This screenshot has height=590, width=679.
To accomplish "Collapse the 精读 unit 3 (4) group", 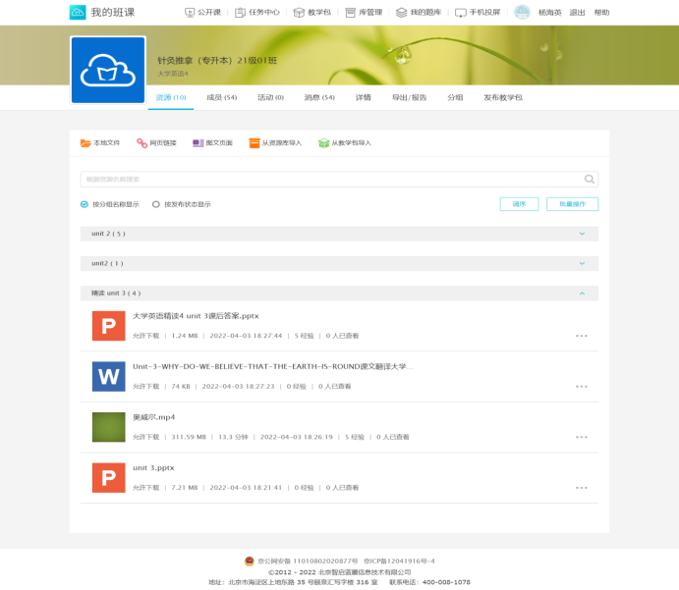I will point(582,293).
